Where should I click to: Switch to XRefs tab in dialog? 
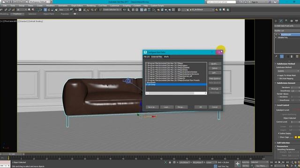[x=166, y=57]
